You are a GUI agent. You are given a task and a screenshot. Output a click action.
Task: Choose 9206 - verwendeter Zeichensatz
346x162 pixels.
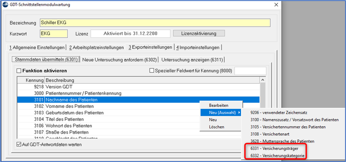279,113
